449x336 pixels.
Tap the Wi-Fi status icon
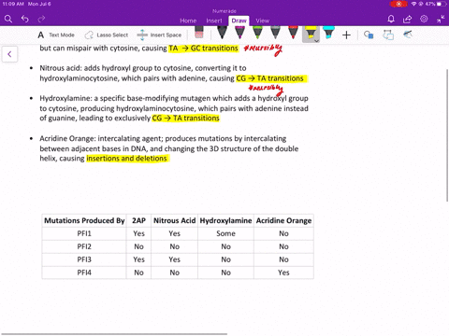click(x=413, y=4)
